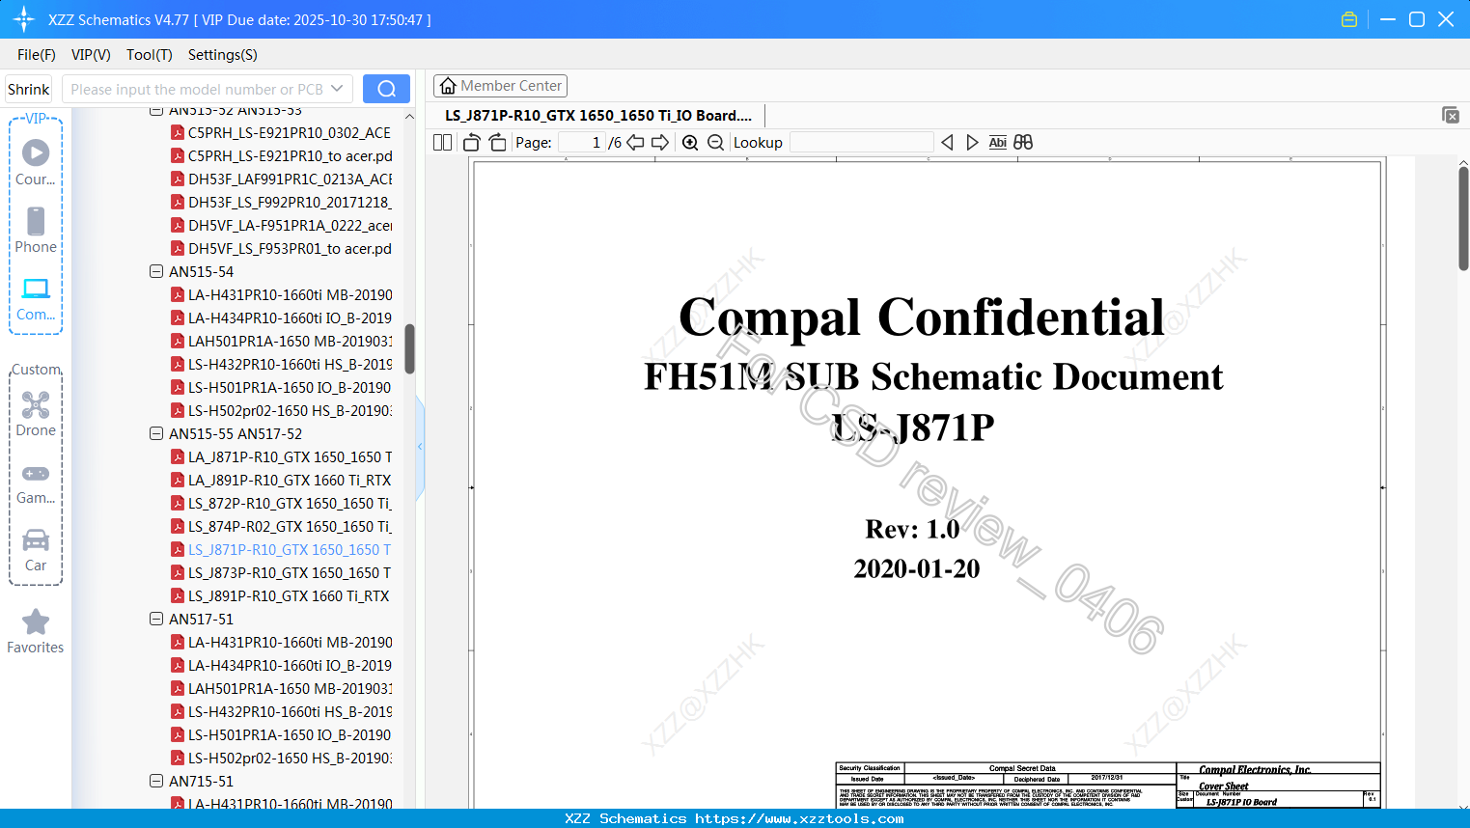
Task: Select the Phone category icon
Action: click(x=36, y=230)
